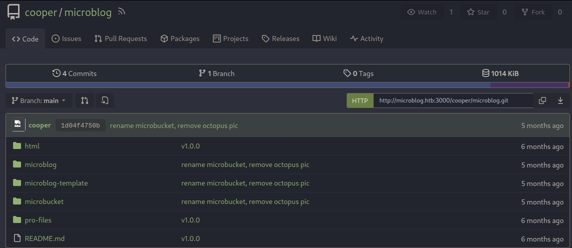Open the microbucket folder
Image resolution: width=572 pixels, height=248 pixels.
[44, 201]
